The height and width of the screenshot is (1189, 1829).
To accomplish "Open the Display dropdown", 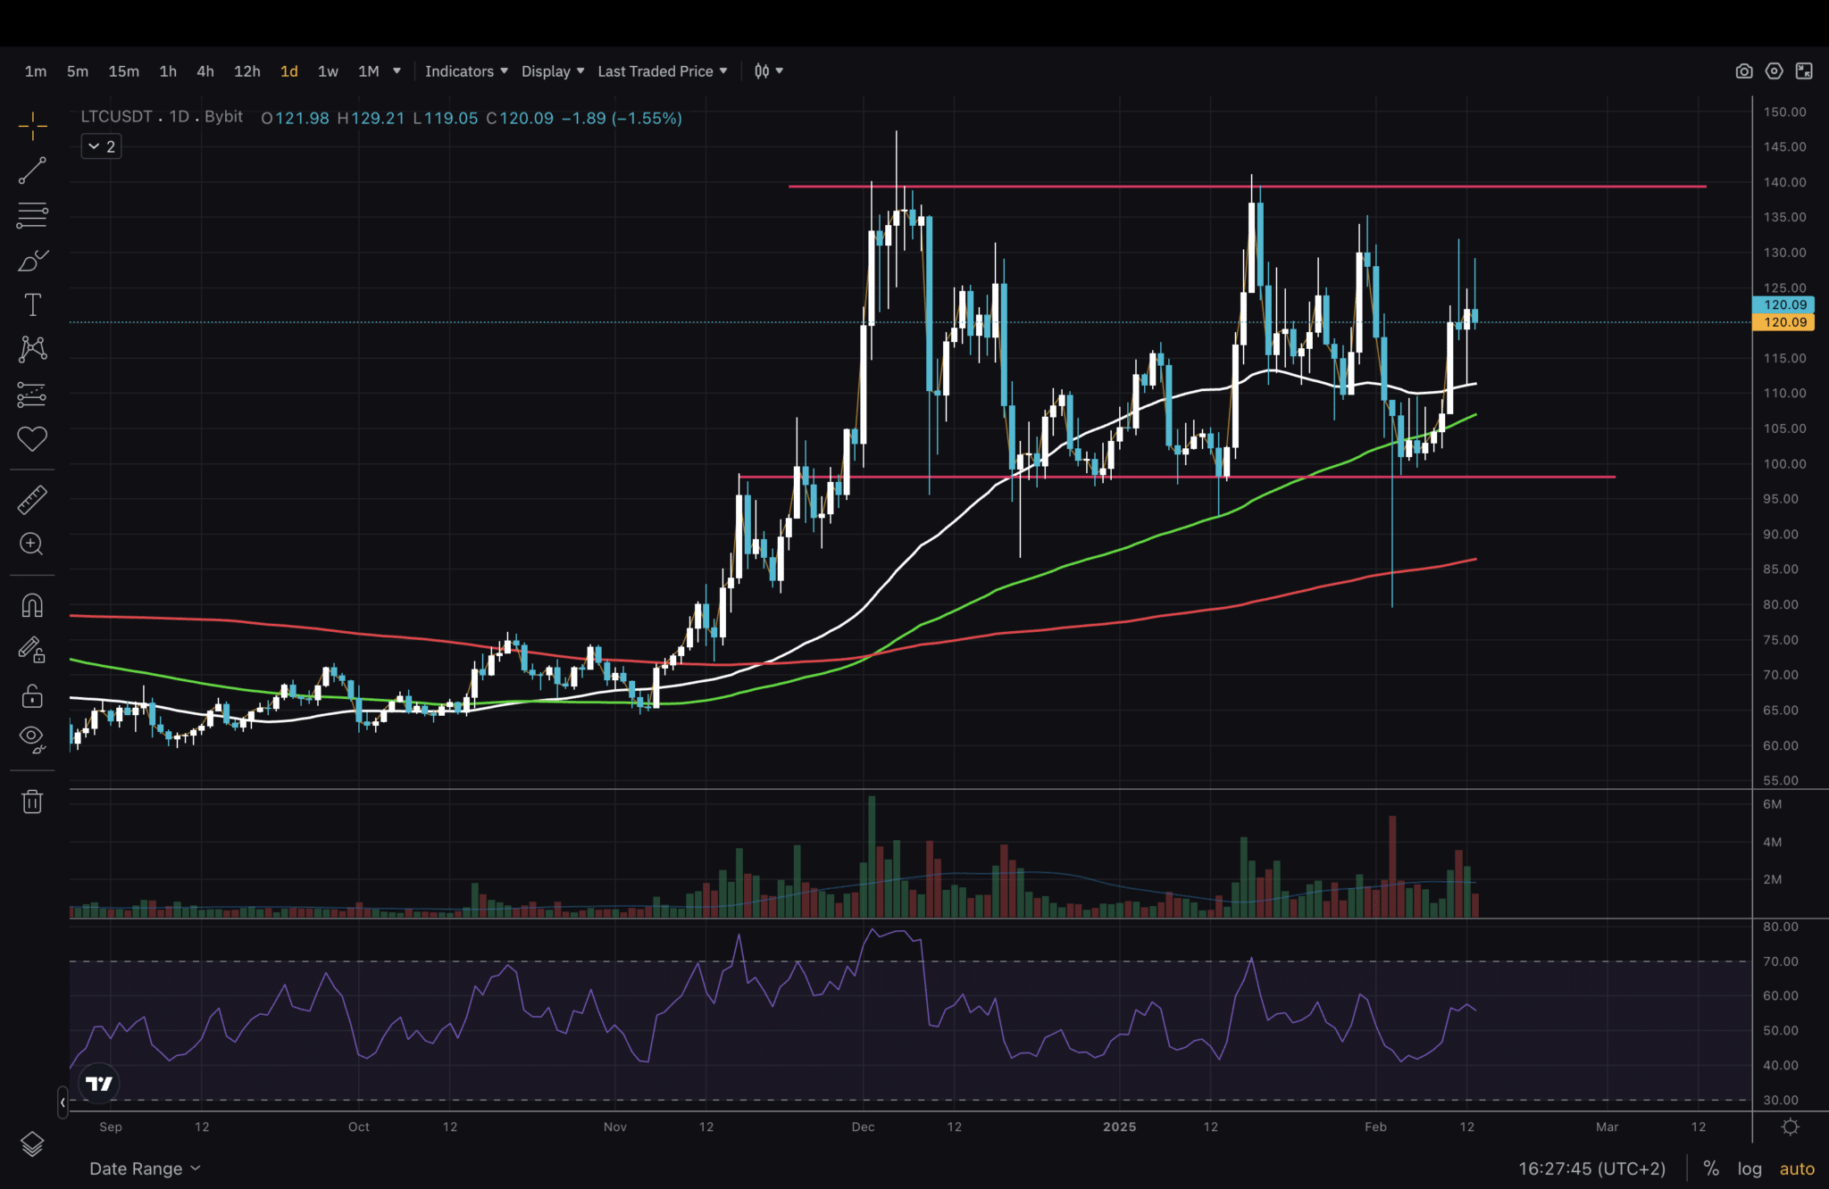I will (x=553, y=71).
